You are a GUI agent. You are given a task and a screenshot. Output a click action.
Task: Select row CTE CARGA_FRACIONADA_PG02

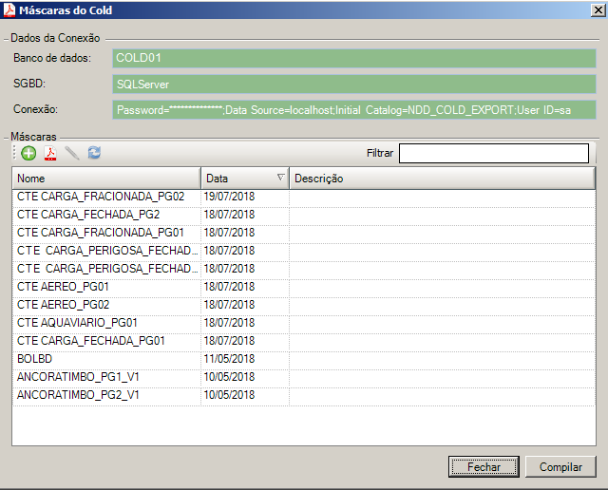(x=304, y=197)
